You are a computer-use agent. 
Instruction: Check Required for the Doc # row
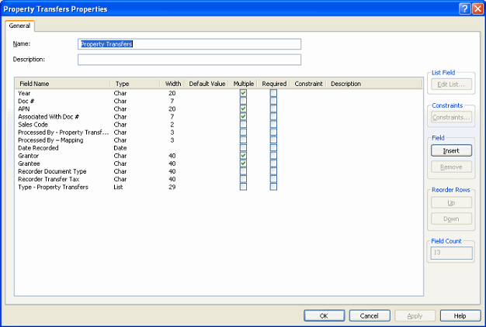click(273, 101)
